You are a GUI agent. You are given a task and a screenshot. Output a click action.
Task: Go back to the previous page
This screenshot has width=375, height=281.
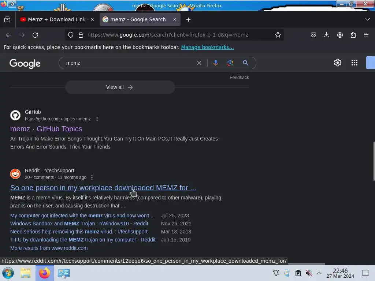click(9, 35)
